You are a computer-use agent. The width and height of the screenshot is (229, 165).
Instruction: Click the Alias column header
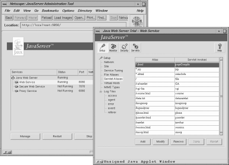(x=155, y=60)
